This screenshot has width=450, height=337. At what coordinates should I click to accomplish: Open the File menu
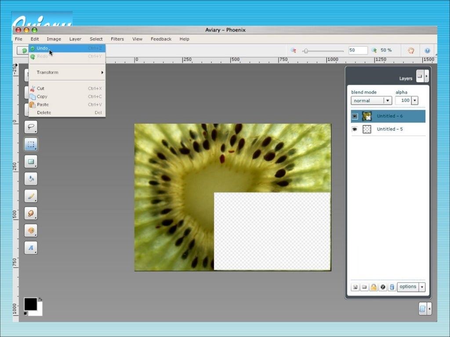click(18, 39)
